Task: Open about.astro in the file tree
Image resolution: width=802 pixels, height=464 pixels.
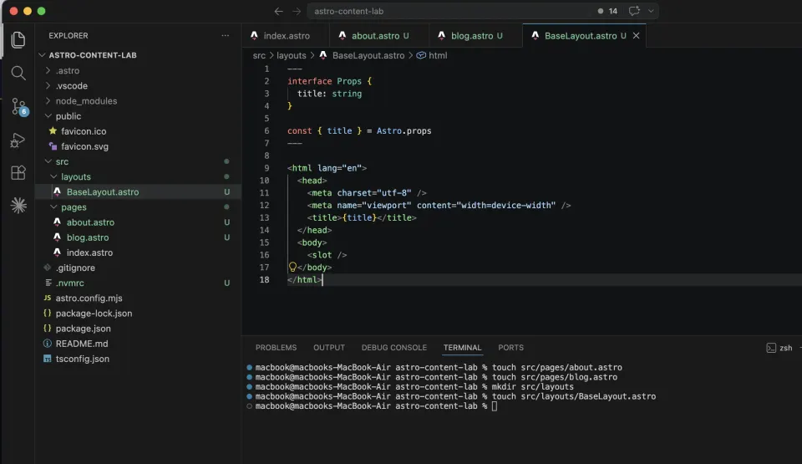Action: click(x=138, y=222)
